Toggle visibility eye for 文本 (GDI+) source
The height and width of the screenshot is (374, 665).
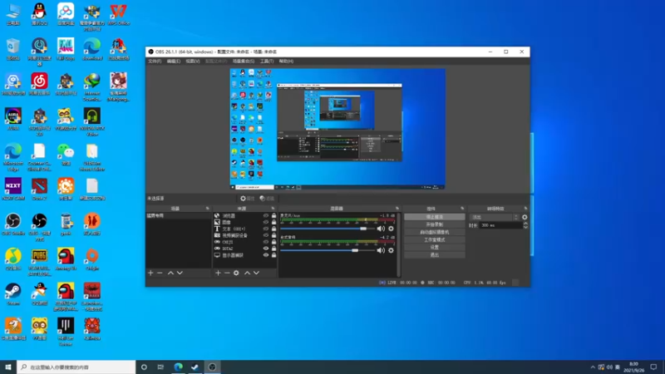click(266, 229)
